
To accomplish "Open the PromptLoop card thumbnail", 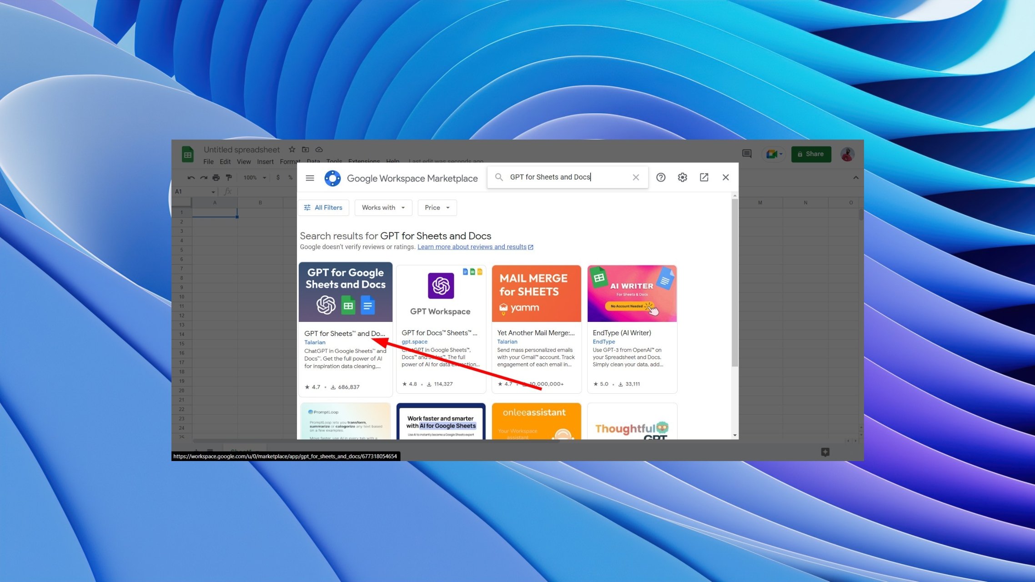I will (346, 421).
